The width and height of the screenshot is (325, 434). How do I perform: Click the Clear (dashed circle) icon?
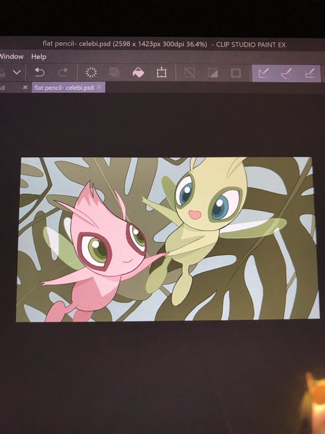(91, 73)
